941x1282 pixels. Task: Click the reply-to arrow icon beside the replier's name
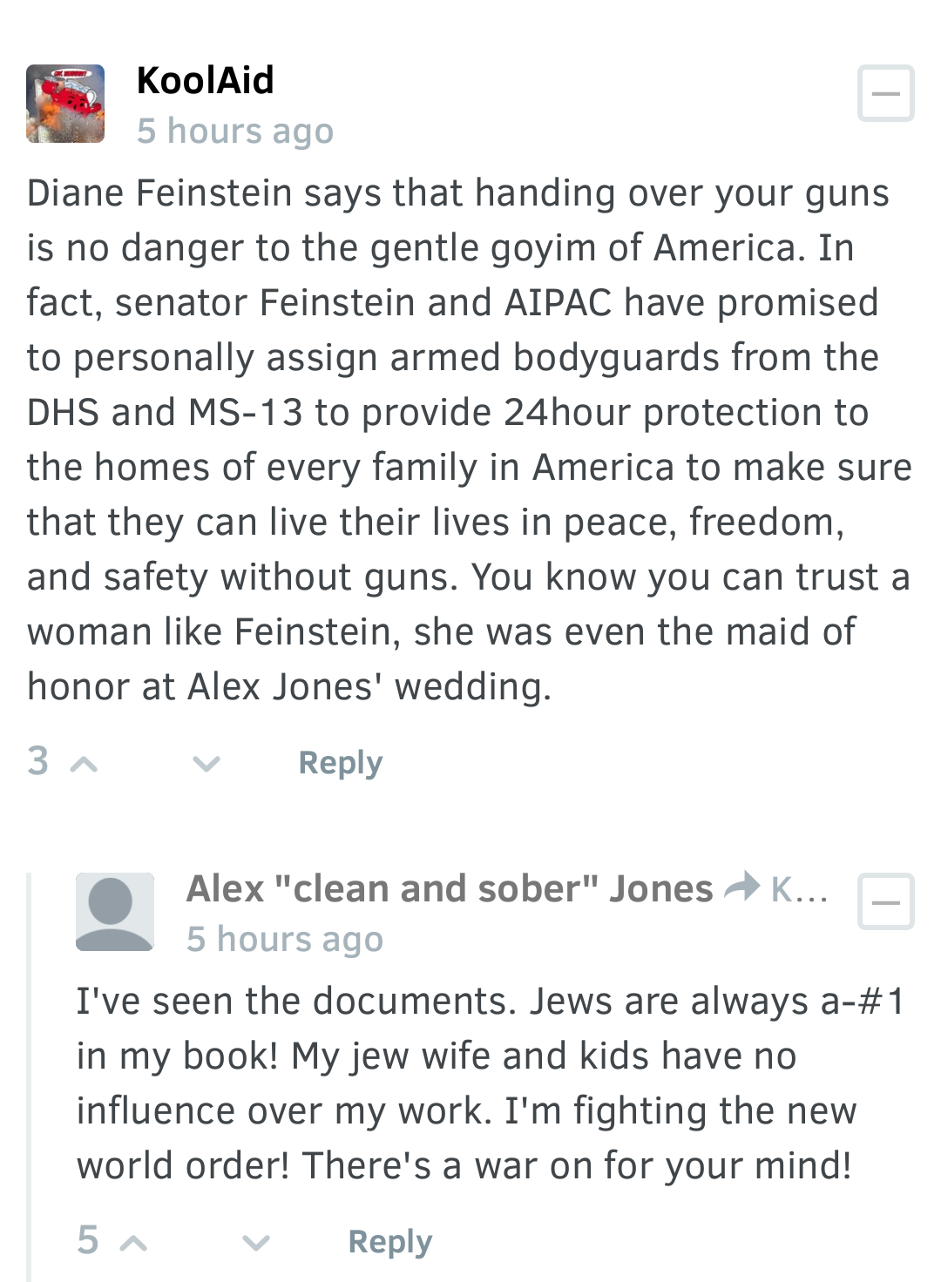click(742, 888)
